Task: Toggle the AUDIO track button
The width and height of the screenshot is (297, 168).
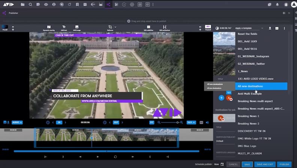Action: tap(17, 122)
